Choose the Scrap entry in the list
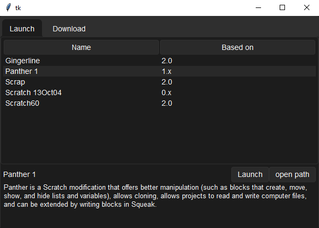The width and height of the screenshot is (319, 228). click(x=15, y=82)
